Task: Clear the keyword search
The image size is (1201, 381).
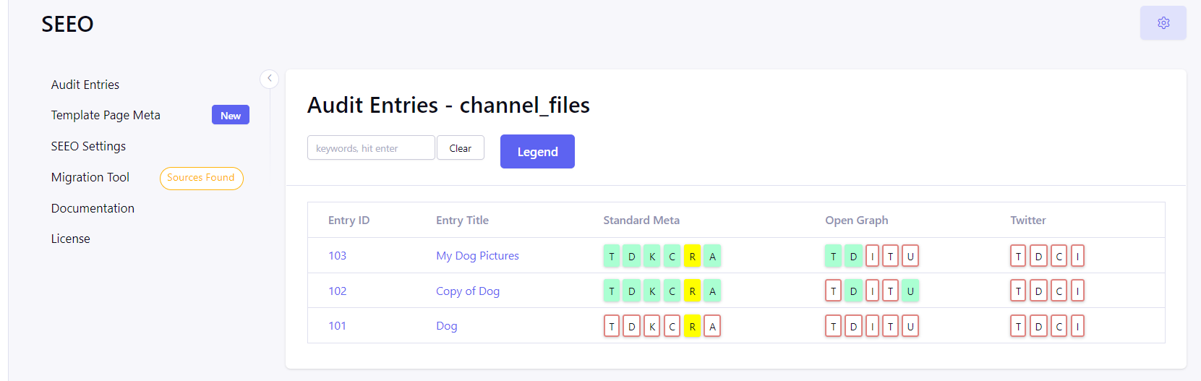Action: point(460,147)
